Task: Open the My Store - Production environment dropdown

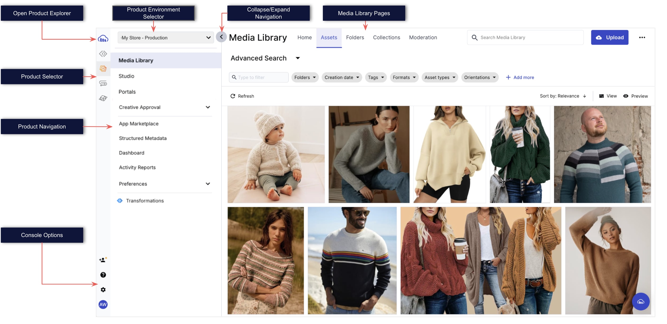Action: pyautogui.click(x=166, y=38)
